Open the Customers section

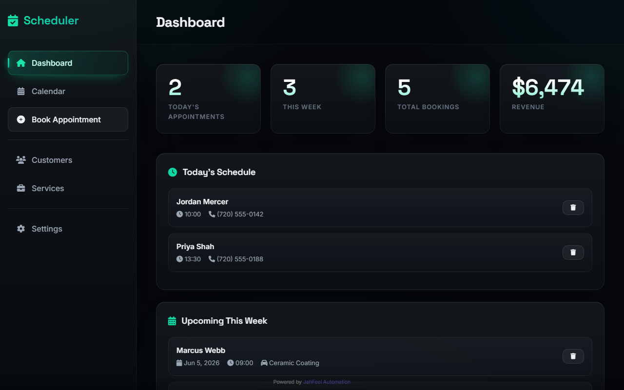click(68, 160)
